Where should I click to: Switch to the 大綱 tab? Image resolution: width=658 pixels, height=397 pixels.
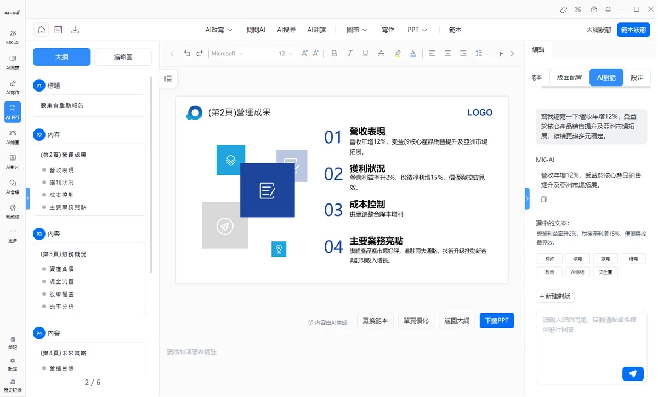point(61,57)
